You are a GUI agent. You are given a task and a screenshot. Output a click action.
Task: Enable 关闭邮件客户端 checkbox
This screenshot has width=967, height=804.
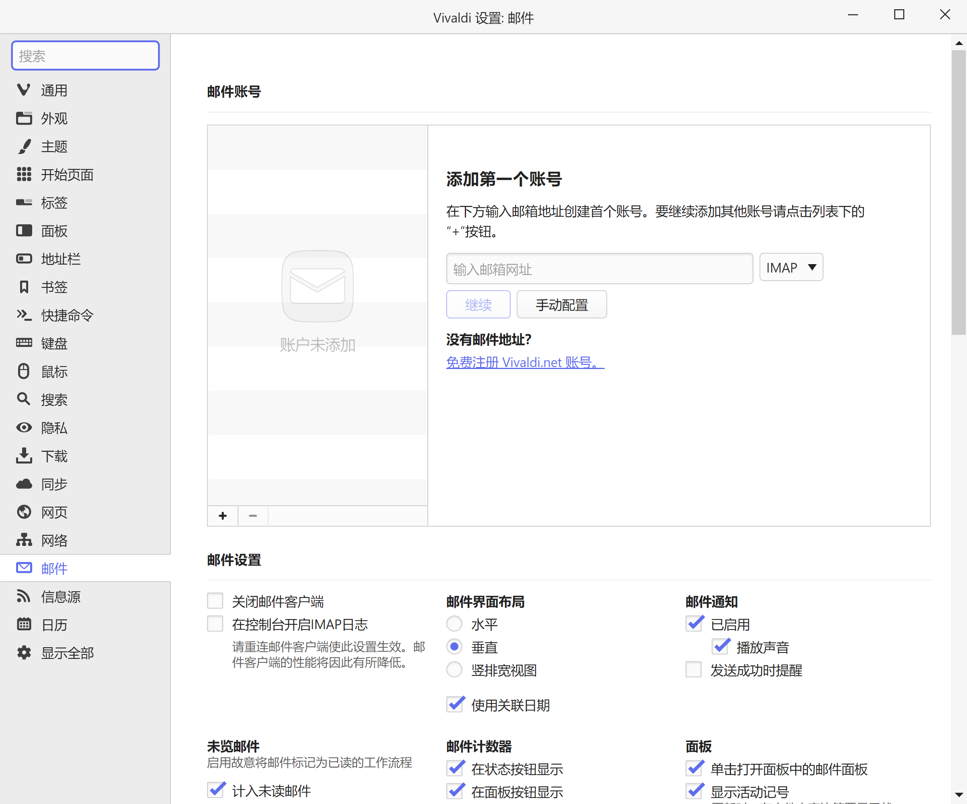point(215,601)
